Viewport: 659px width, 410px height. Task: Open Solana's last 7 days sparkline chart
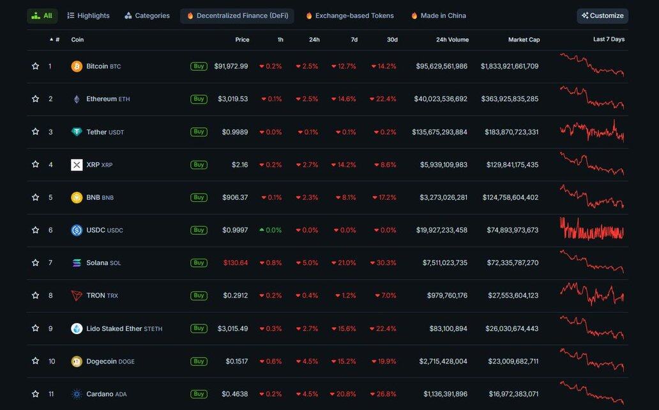pyautogui.click(x=592, y=262)
